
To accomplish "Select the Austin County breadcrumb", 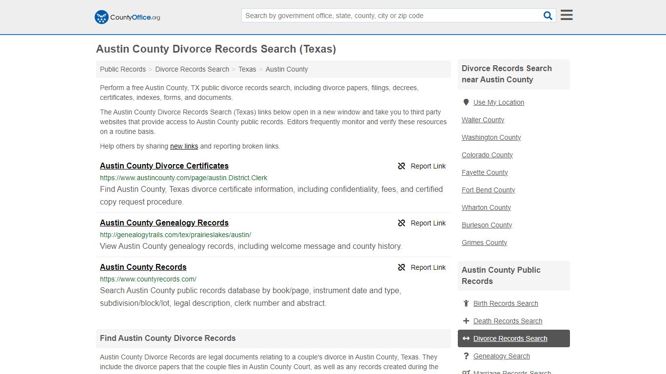I will tap(287, 69).
